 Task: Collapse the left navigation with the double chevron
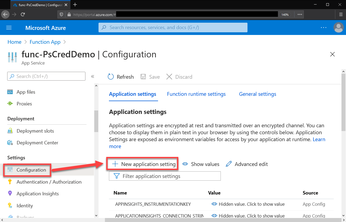pos(93,76)
